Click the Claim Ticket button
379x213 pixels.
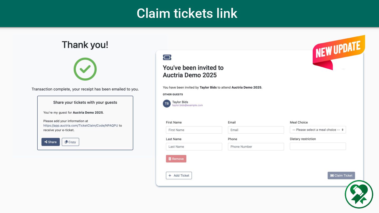point(341,175)
